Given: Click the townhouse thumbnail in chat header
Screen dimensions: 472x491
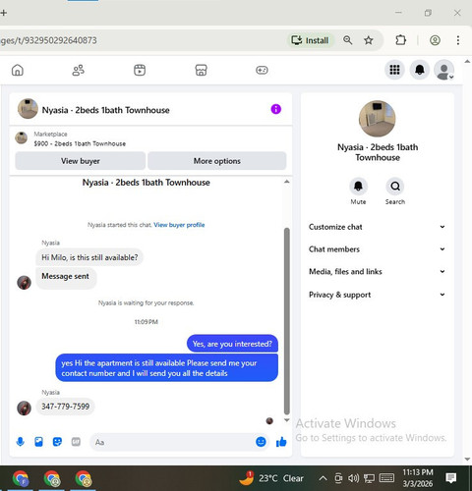Looking at the screenshot, I should click(28, 109).
